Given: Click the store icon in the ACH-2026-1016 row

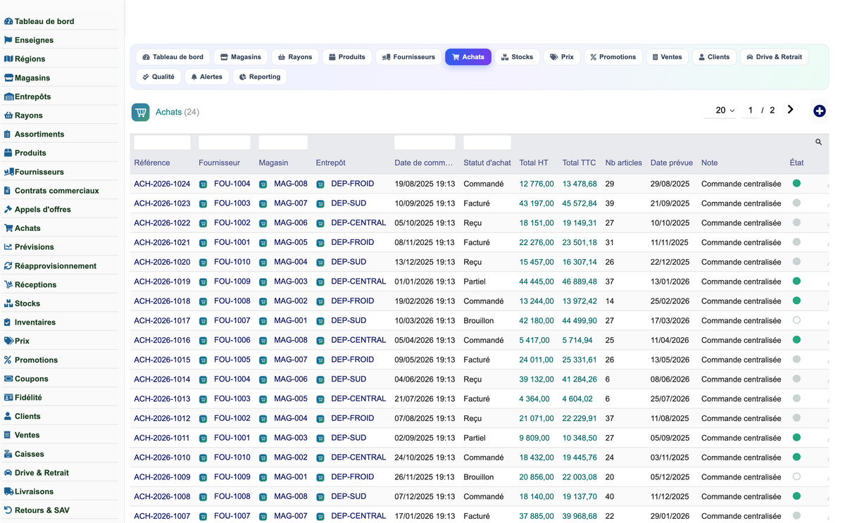Looking at the screenshot, I should 263,341.
